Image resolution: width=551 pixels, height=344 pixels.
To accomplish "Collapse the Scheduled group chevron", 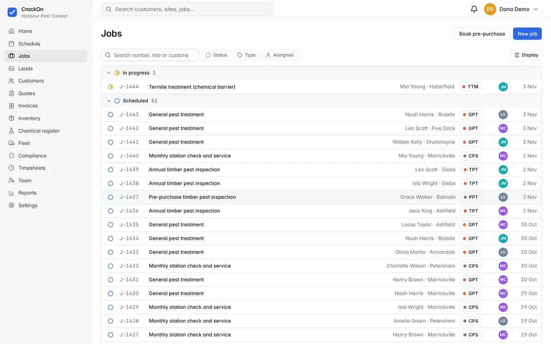I will click(109, 101).
